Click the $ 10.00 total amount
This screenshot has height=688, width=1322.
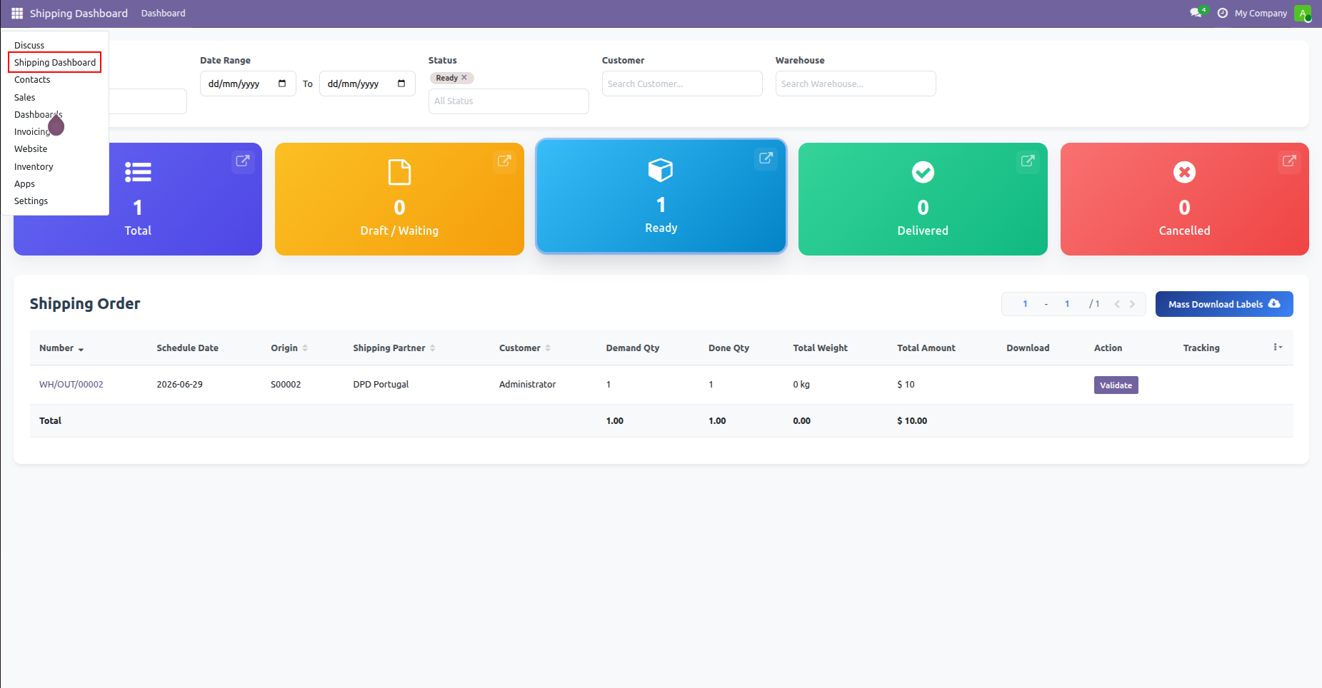pos(912,420)
